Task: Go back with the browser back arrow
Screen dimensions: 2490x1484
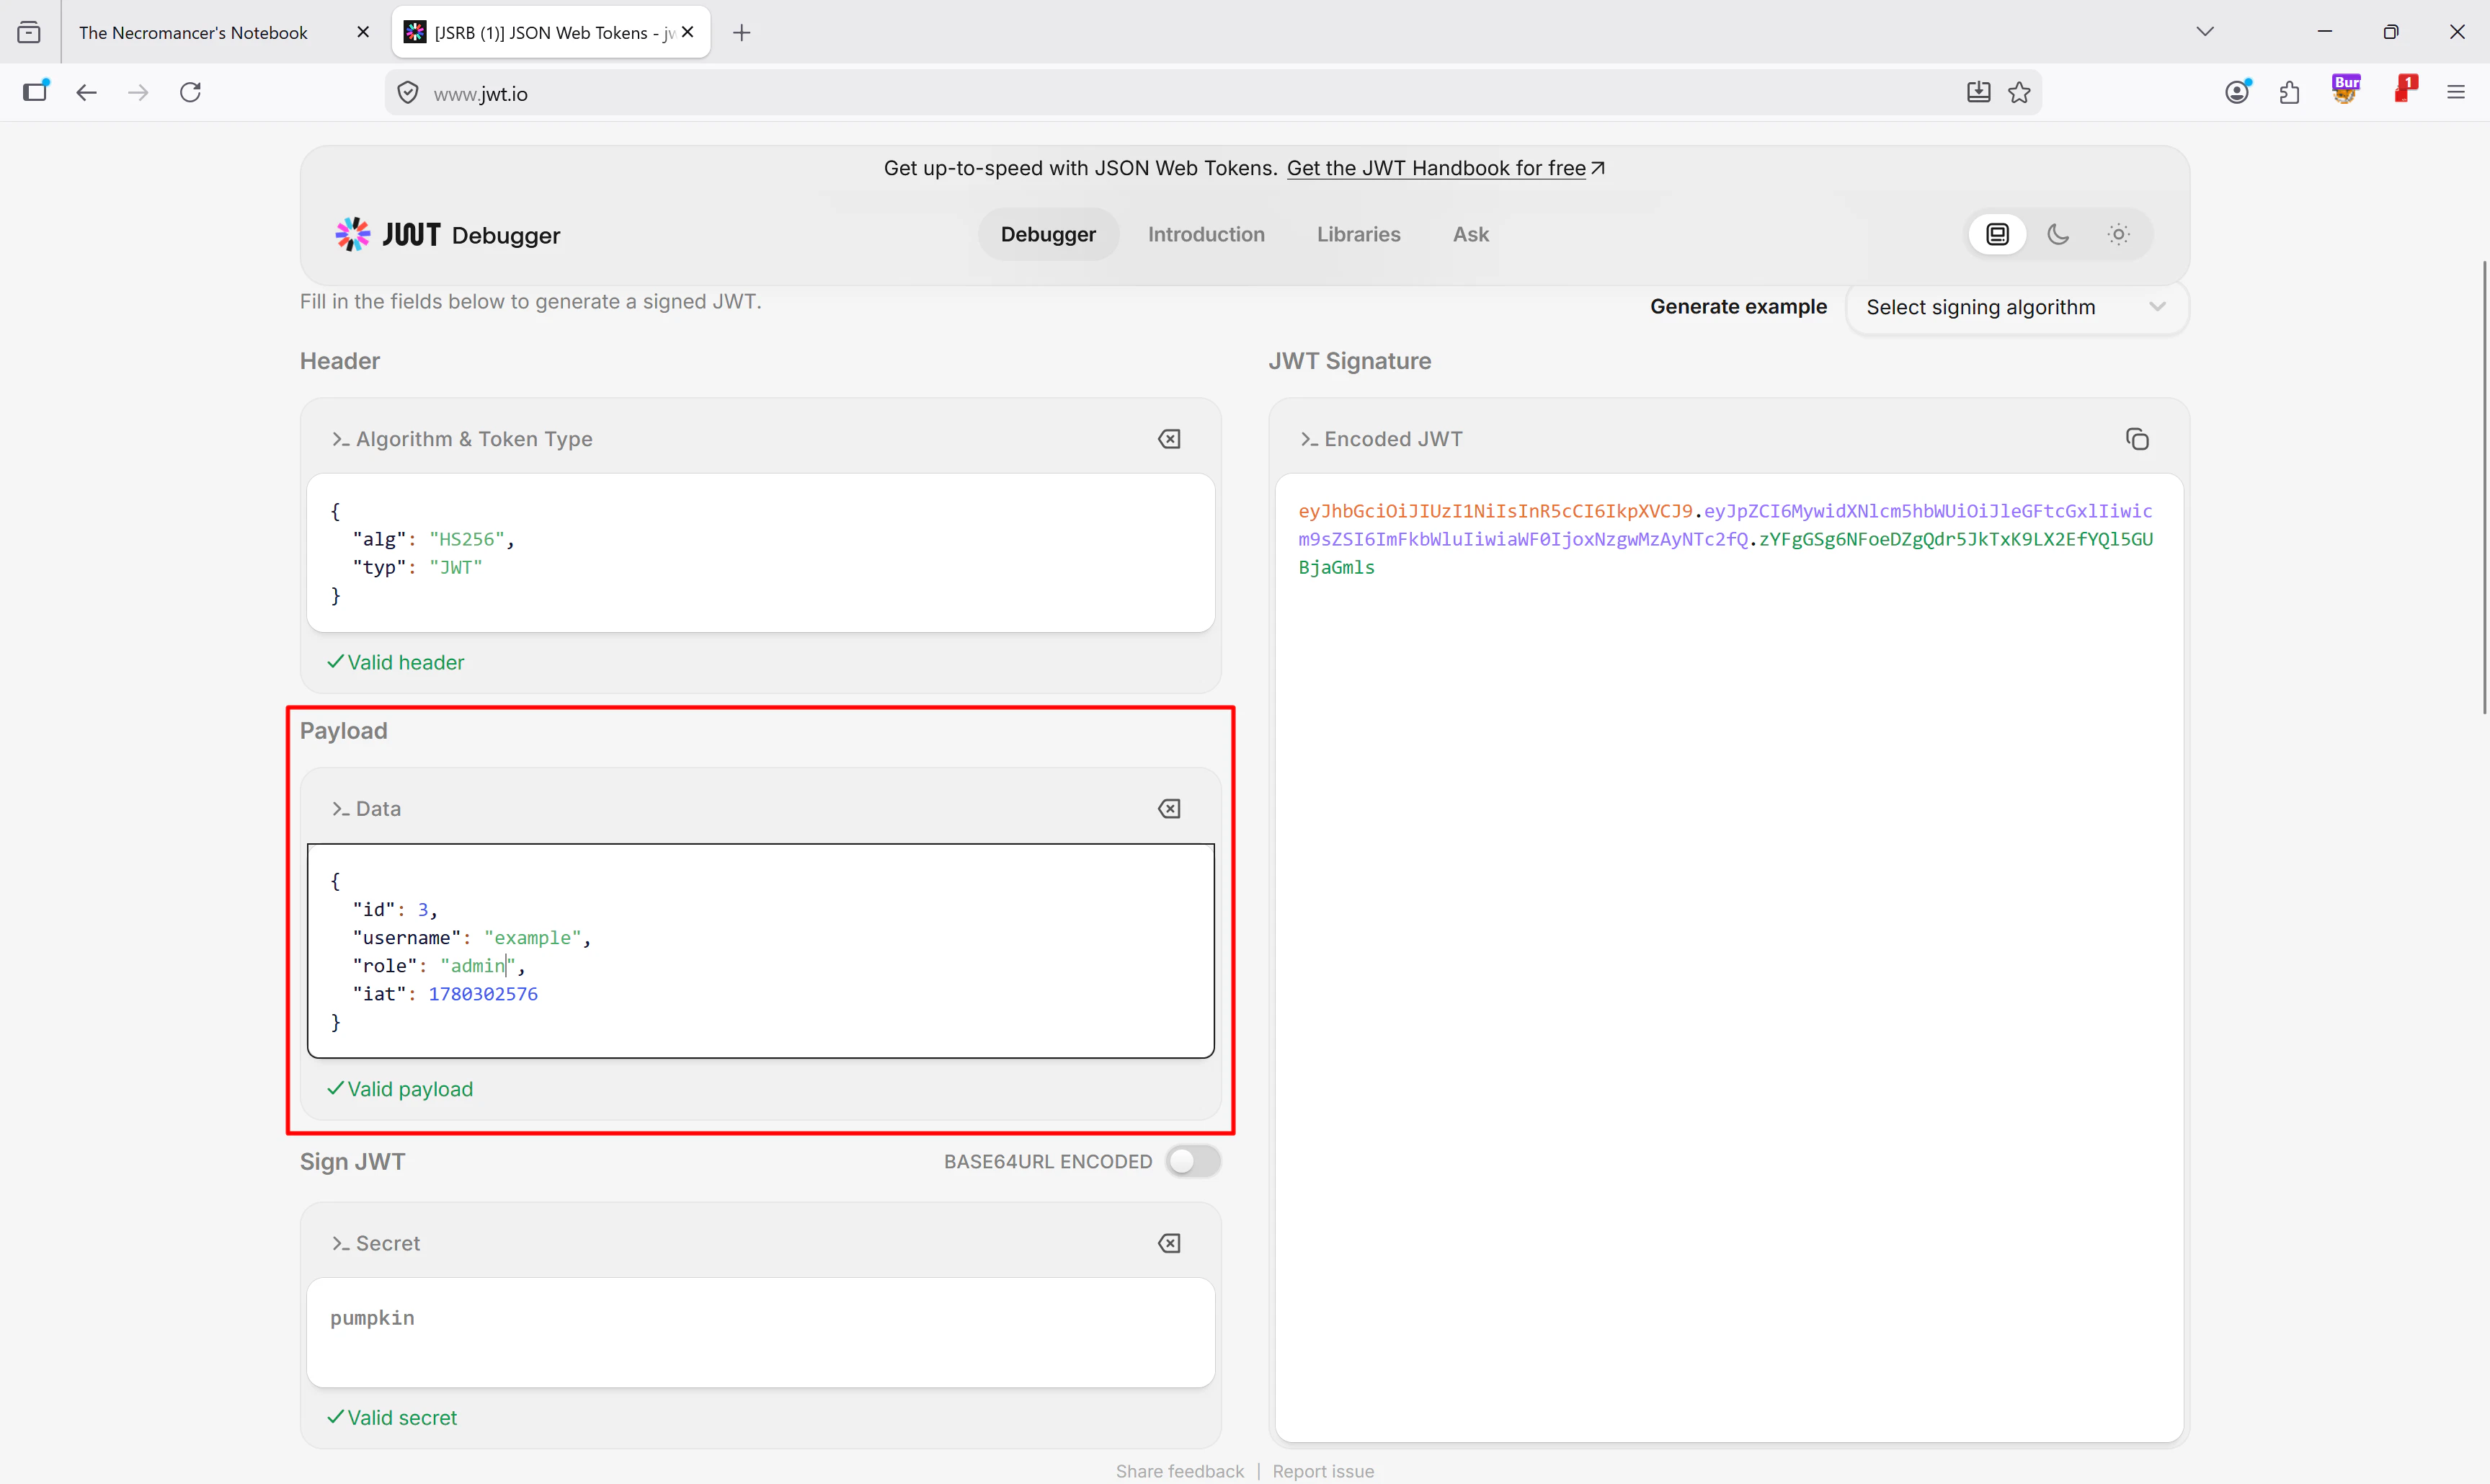Action: point(86,93)
